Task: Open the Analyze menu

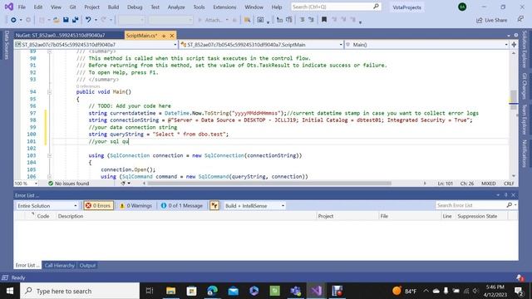Action: tap(176, 7)
